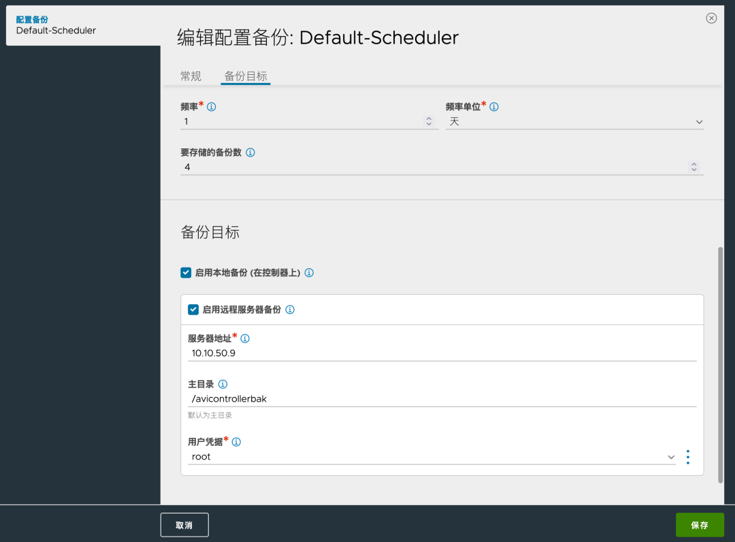Click info icon next to 服务器地址

[x=245, y=338]
